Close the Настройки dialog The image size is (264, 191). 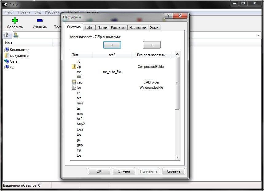(180, 16)
